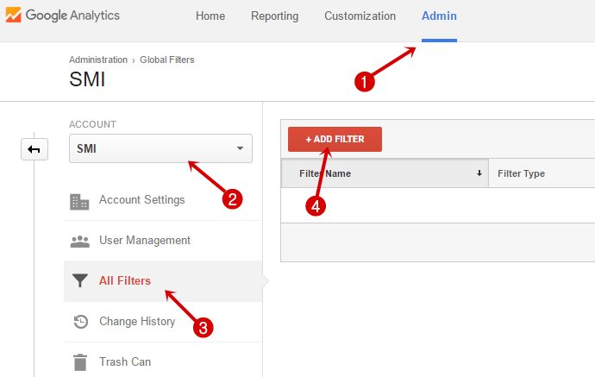Sort by the Filter Name column header
595x377 pixels.
pos(385,173)
